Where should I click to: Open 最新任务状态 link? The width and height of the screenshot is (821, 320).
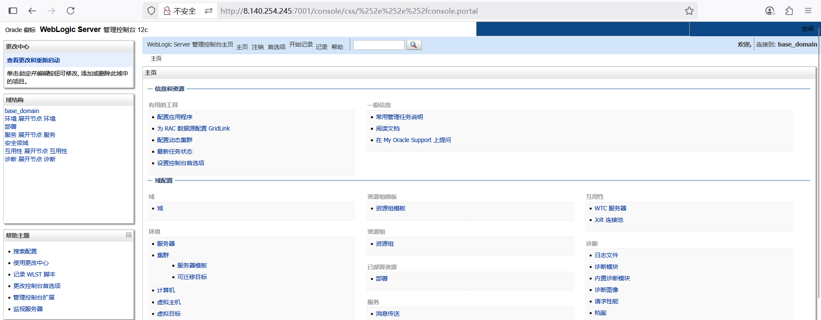click(175, 151)
